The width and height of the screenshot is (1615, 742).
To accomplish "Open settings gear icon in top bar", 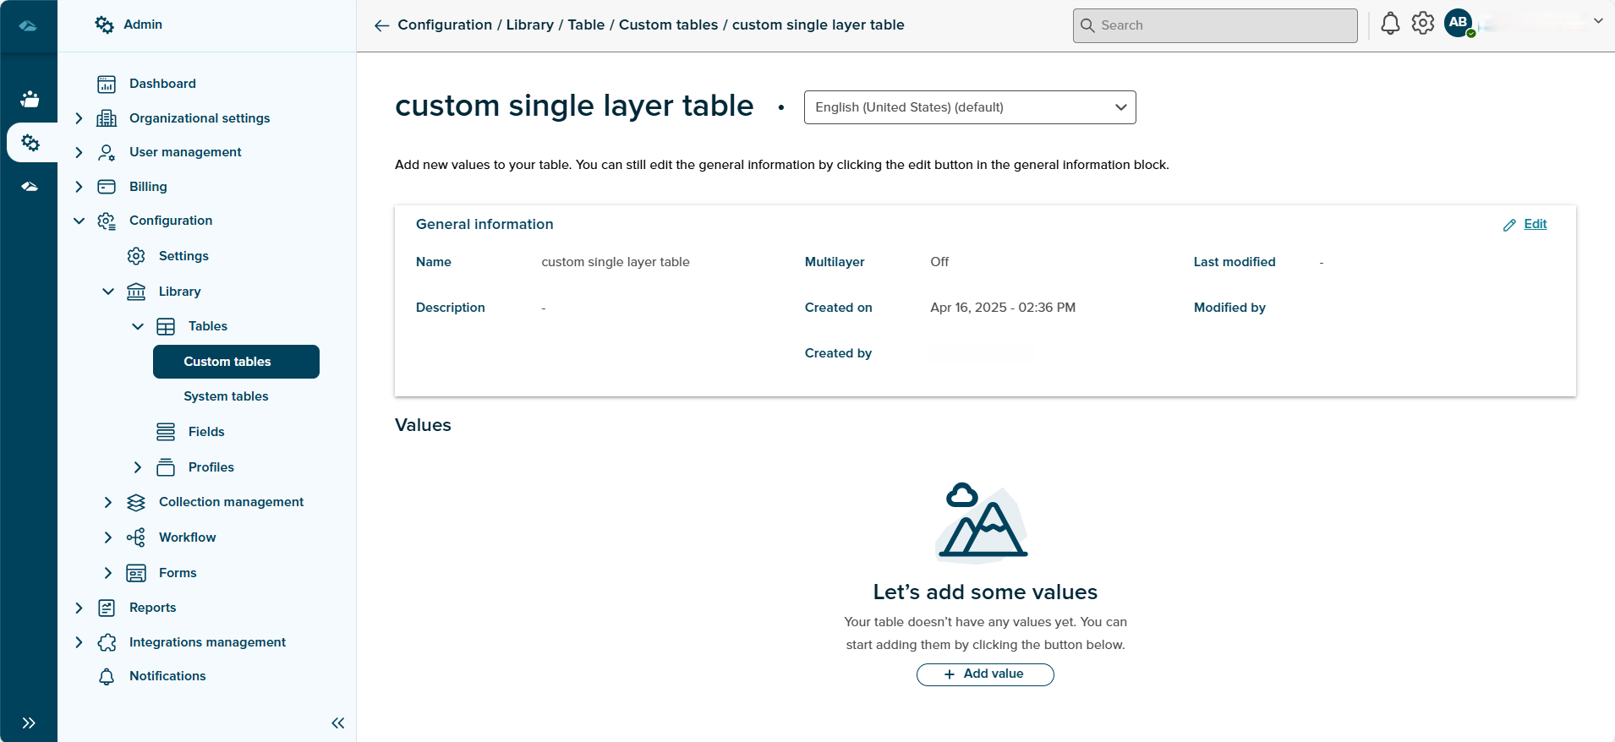I will (1423, 24).
